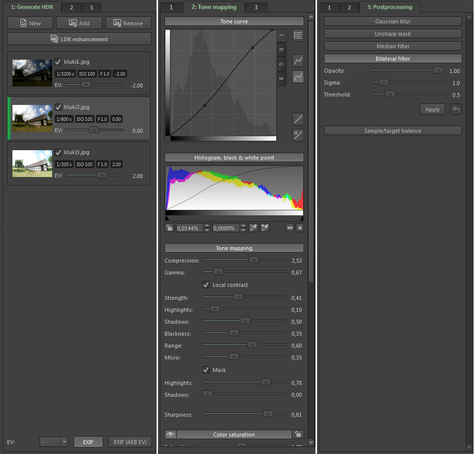This screenshot has width=474, height=454.
Task: Select the kluki1.jpg thumbnail
Action: coord(32,73)
